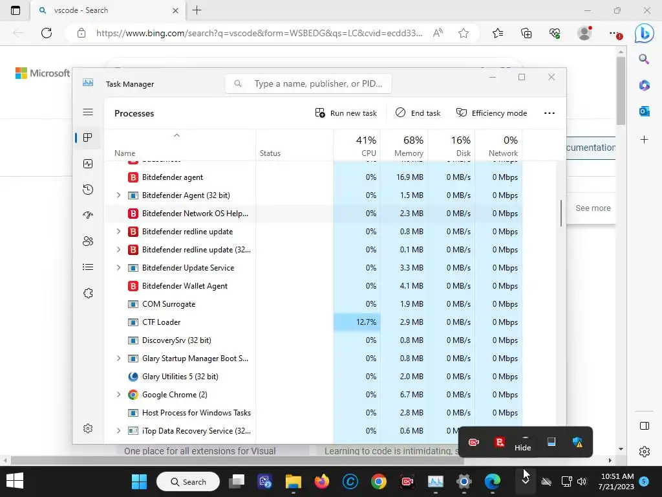Expand Bitdefender Update Service row
This screenshot has width=662, height=497.
click(119, 268)
